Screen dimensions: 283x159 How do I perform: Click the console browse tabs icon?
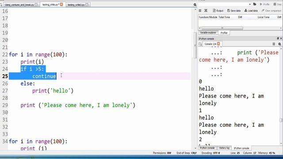[x=200, y=44]
